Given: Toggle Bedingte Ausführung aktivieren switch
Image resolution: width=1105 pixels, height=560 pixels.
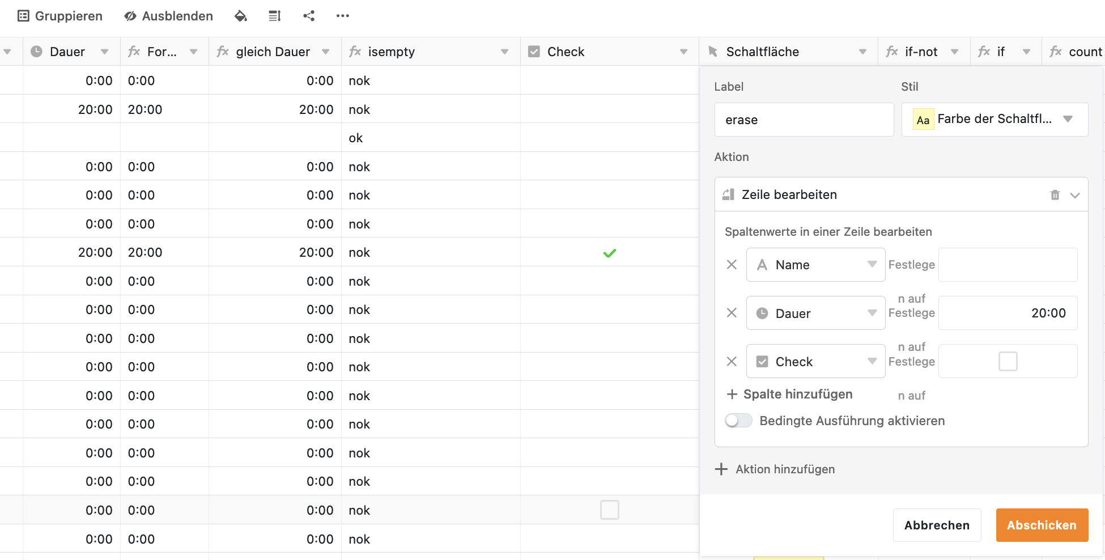Looking at the screenshot, I should point(738,421).
